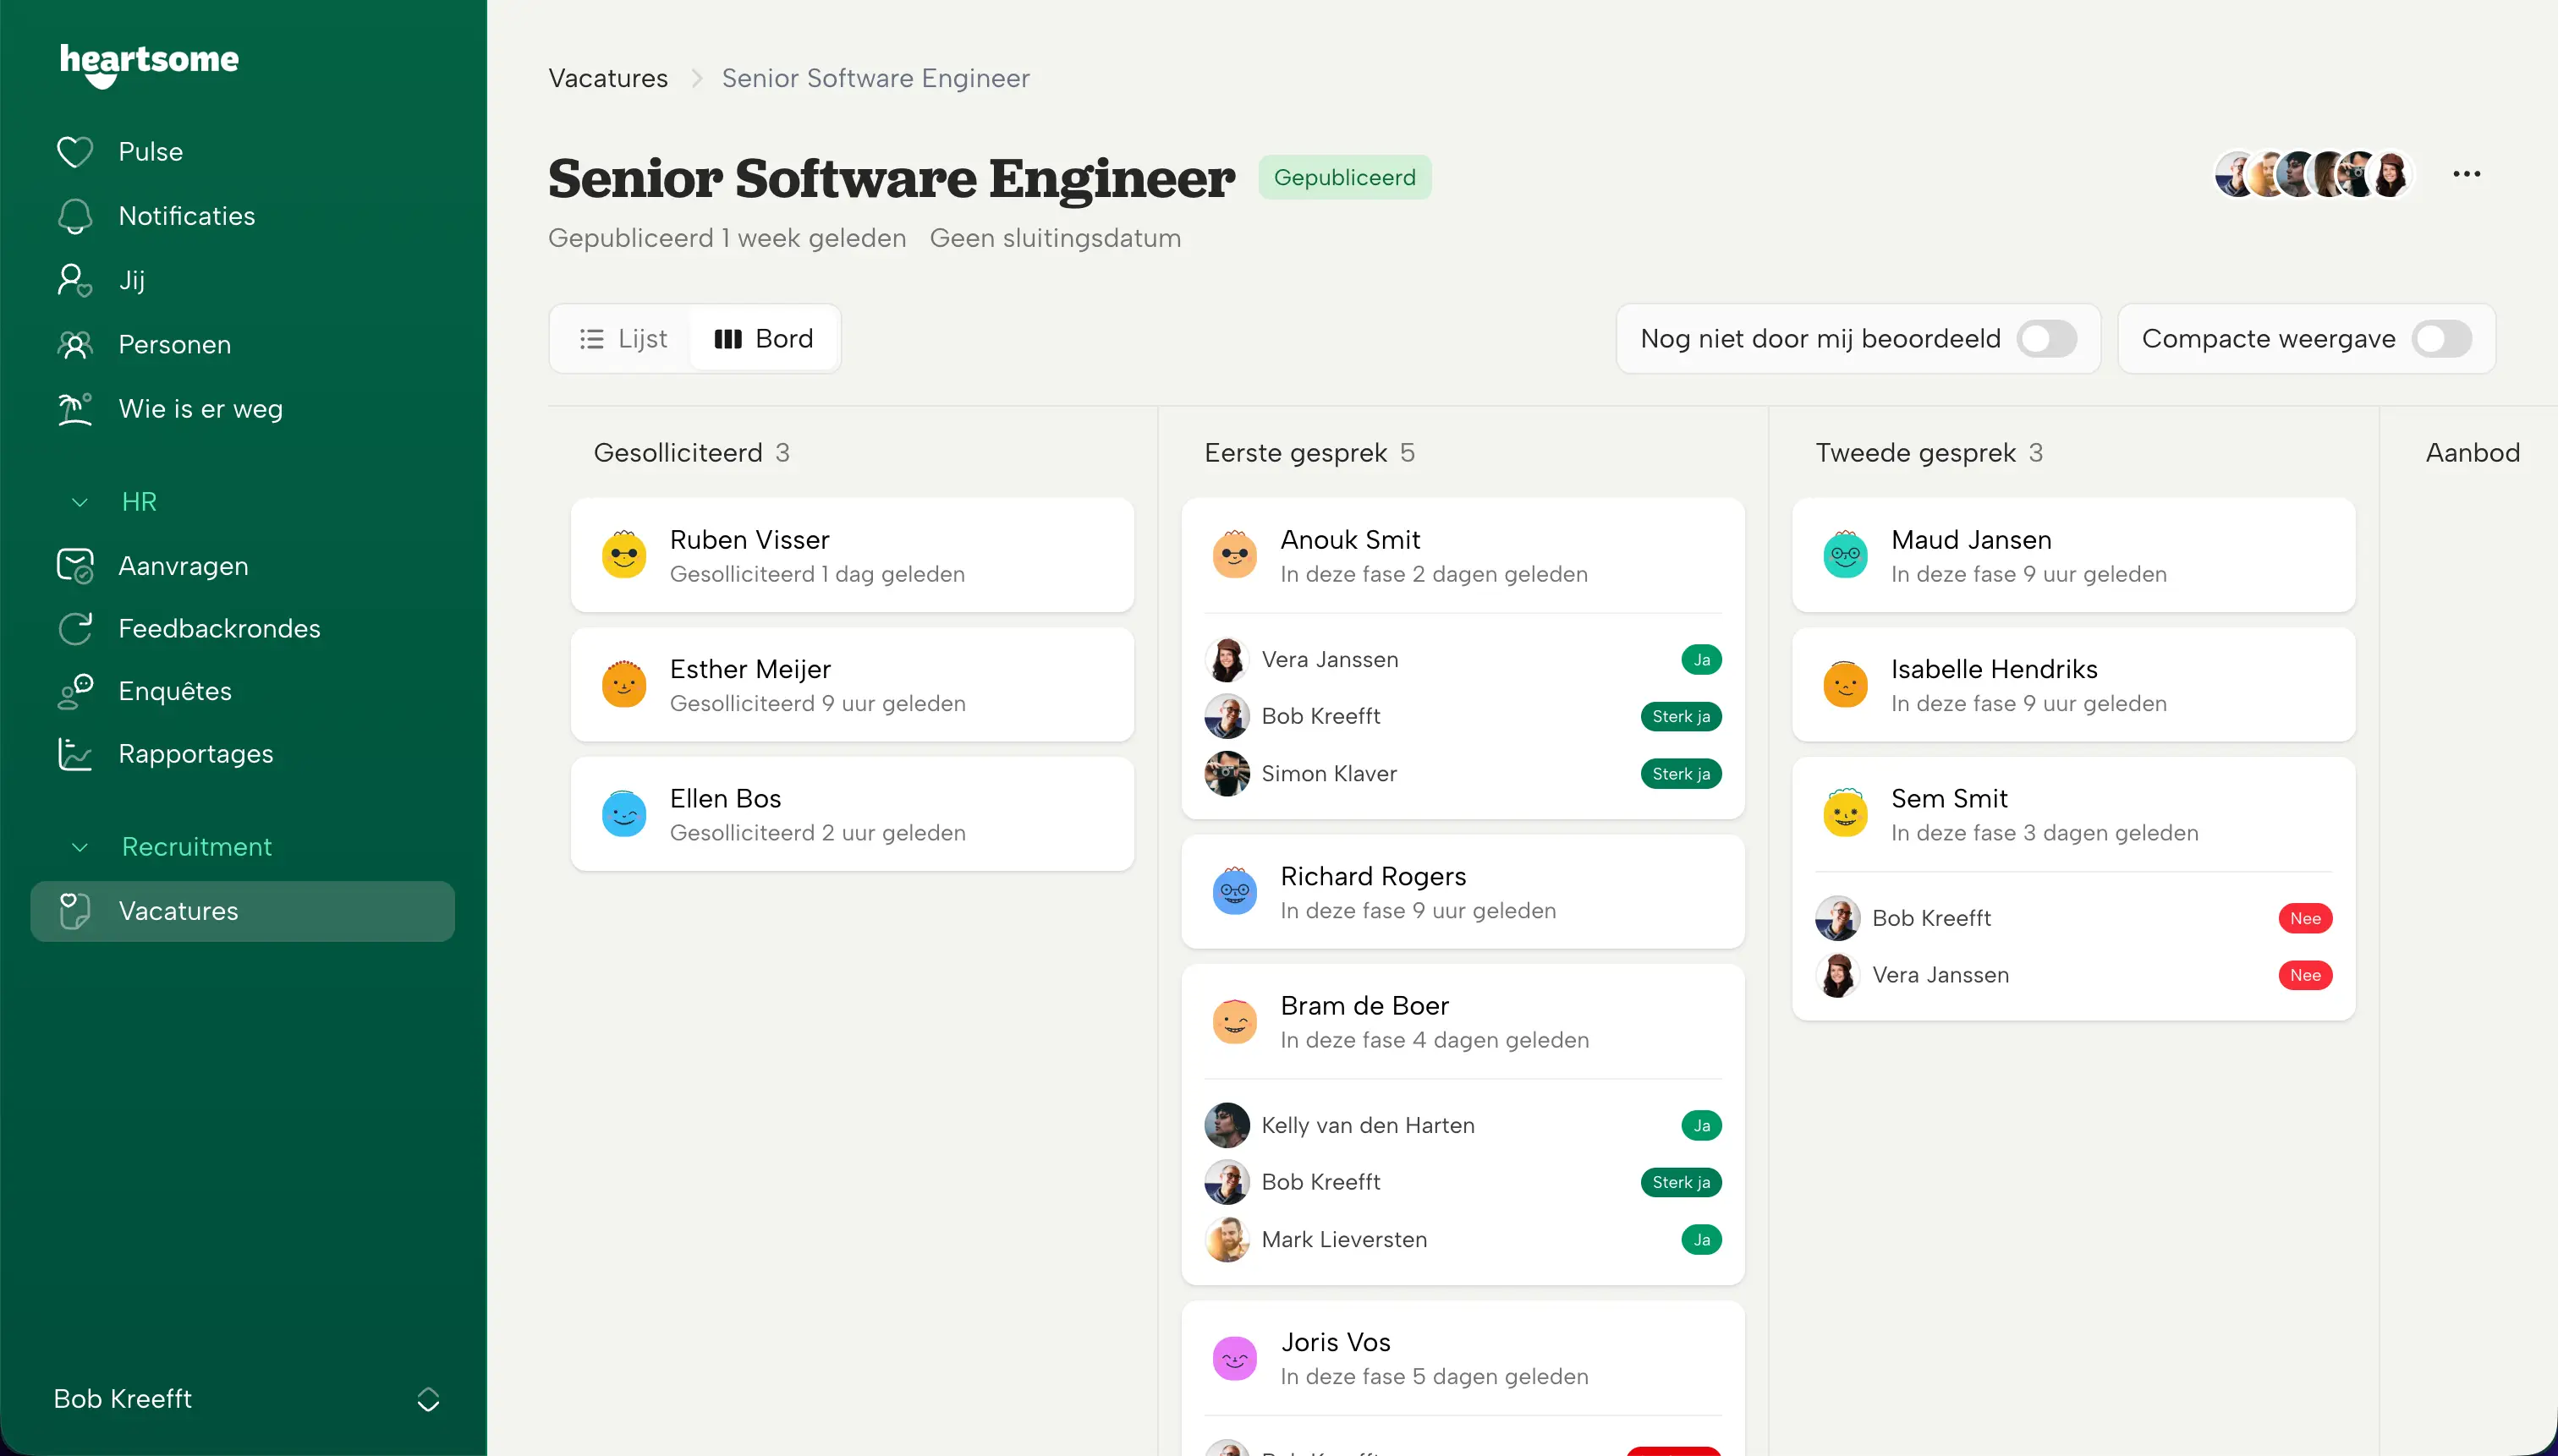Open the three-dots more options menu
The image size is (2558, 1456).
(x=2466, y=174)
